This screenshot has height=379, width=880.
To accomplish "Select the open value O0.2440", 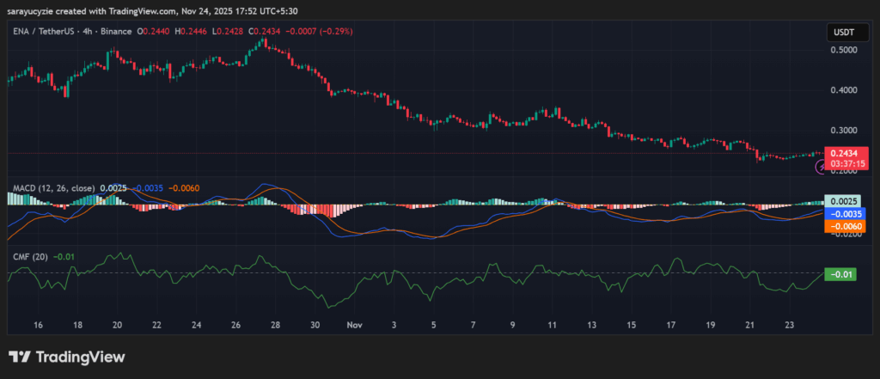I will coord(154,32).
